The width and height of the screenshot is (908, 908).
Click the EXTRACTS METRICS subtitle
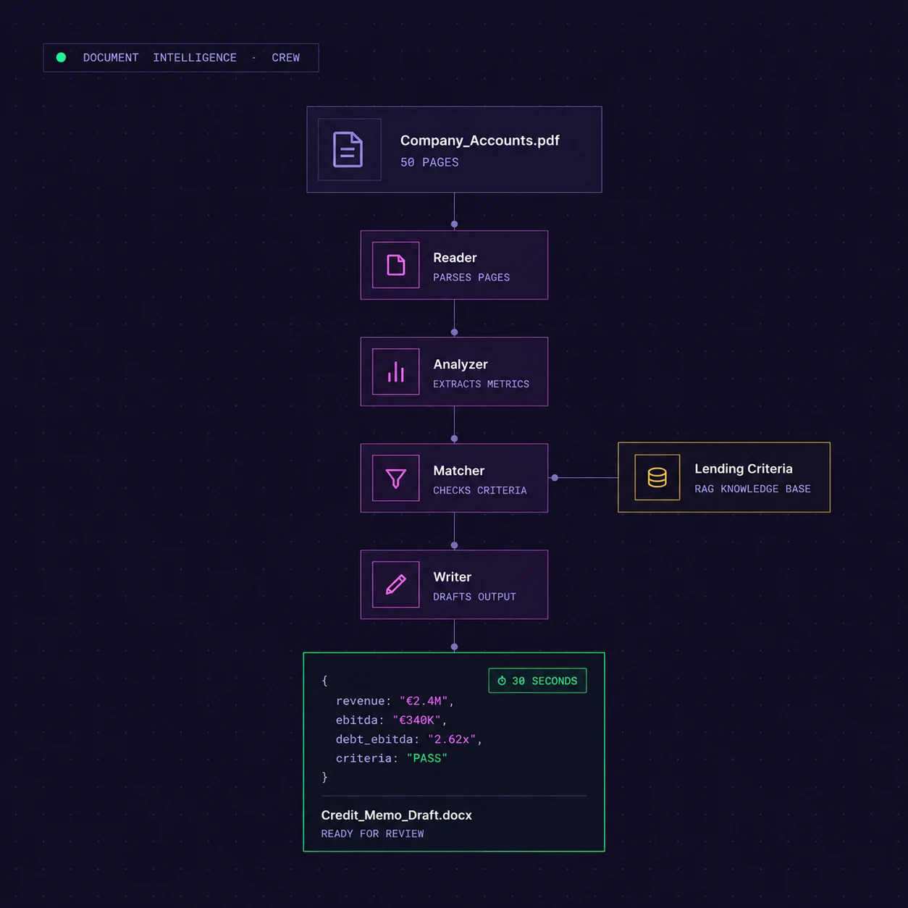point(481,384)
